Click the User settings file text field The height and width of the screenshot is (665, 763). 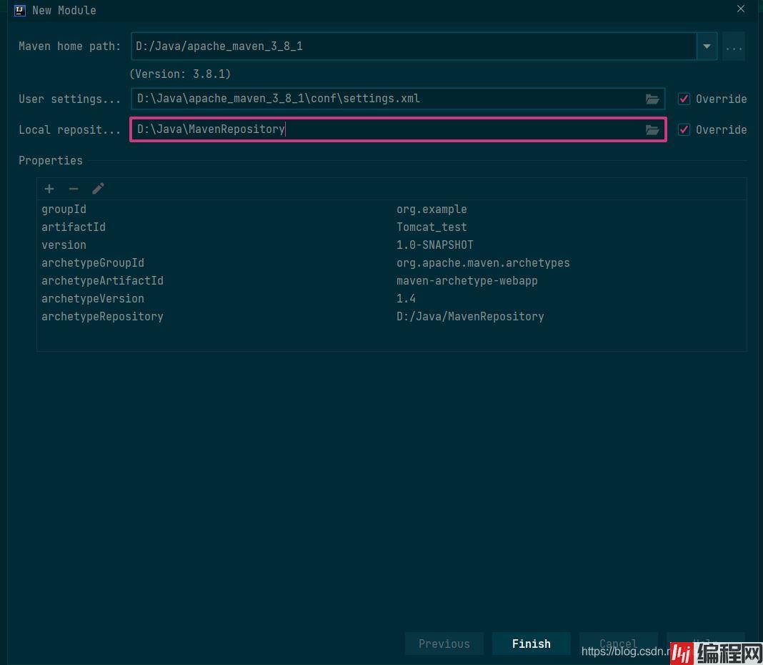[386, 99]
